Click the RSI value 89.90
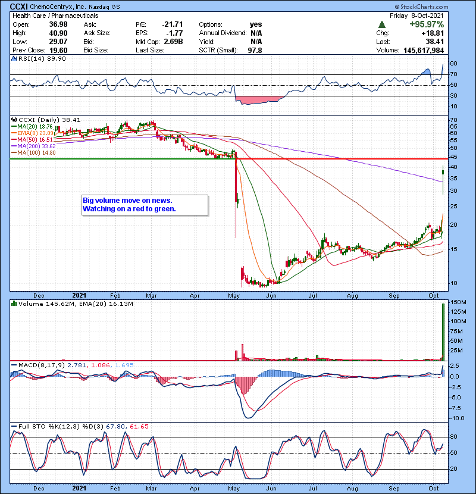The height and width of the screenshot is (494, 476). coord(56,58)
